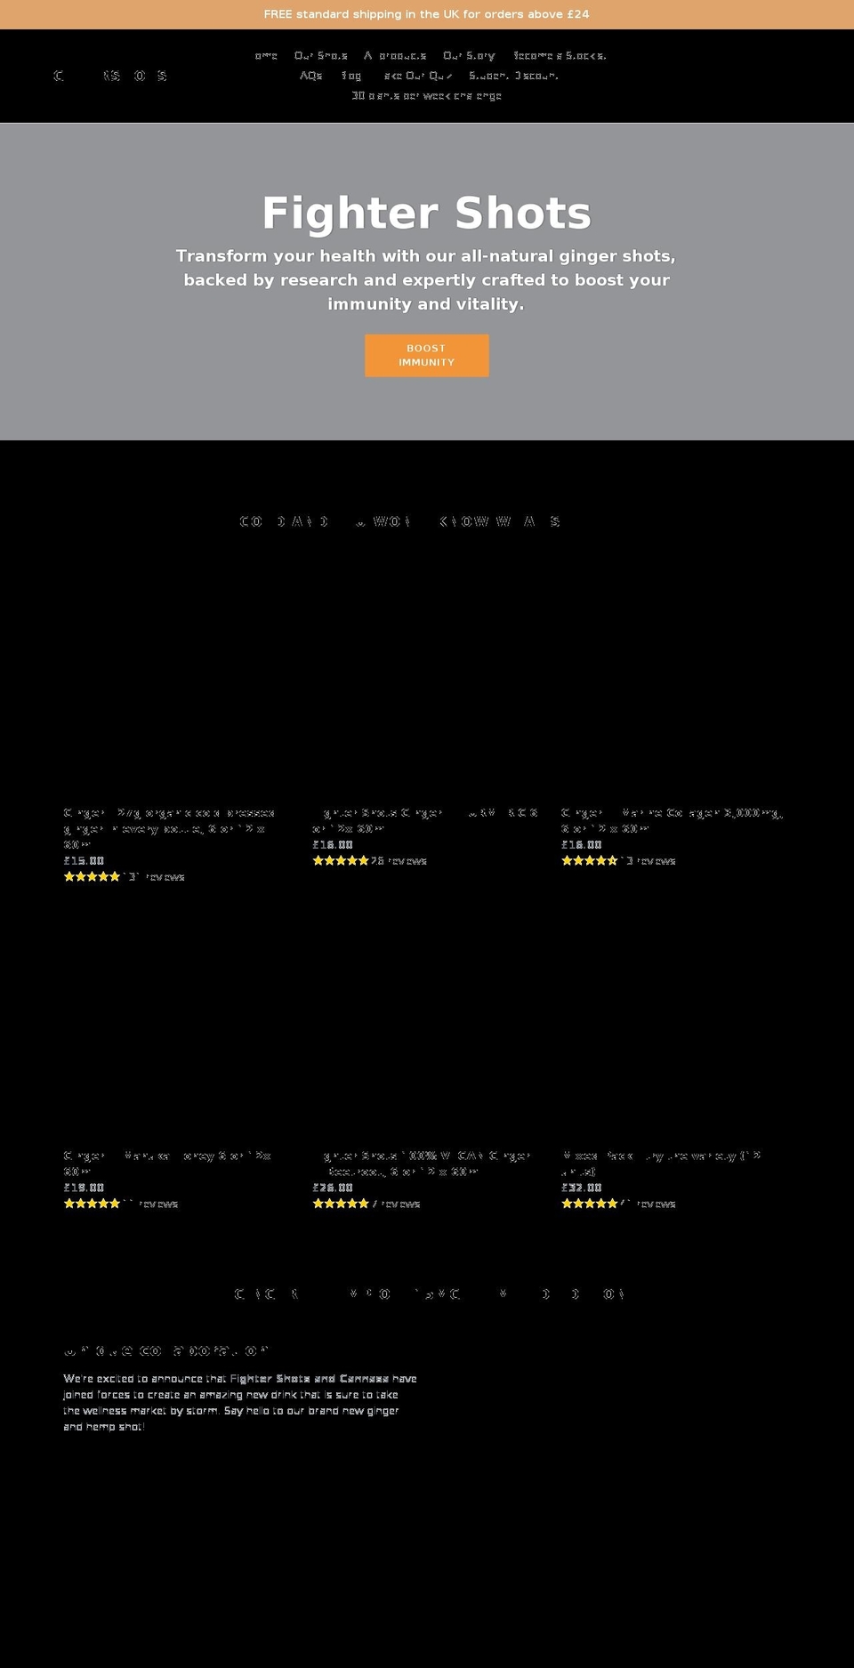Open Fighter Shots Ginger product priced £18.00 with 25 reviews
This screenshot has width=854, height=1668.
tap(425, 820)
